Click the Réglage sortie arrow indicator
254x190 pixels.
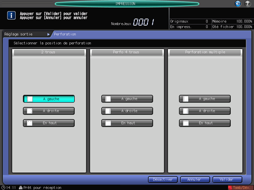(x=48, y=34)
